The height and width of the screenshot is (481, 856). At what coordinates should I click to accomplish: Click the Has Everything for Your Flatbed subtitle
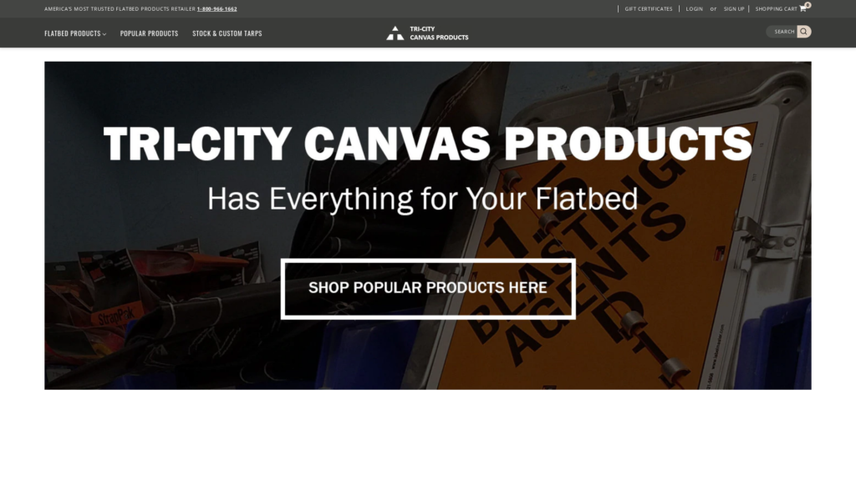(x=422, y=199)
